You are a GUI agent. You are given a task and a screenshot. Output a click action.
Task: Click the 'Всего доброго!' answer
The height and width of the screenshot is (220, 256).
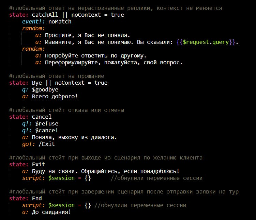[x=55, y=97]
